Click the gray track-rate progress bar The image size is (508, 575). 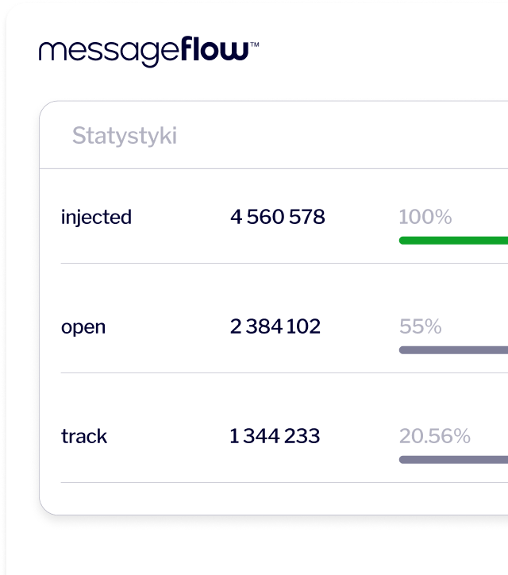pos(452,459)
